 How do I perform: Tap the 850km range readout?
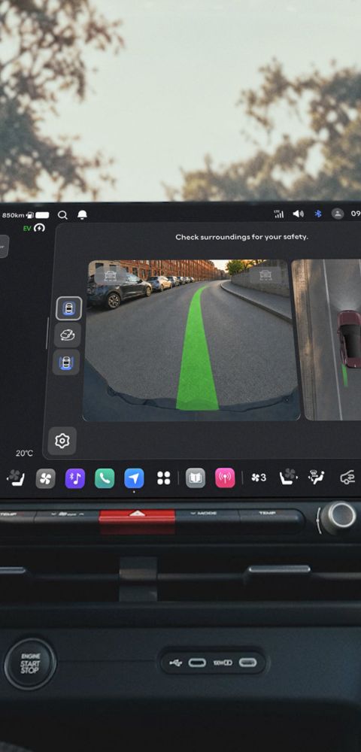click(14, 215)
